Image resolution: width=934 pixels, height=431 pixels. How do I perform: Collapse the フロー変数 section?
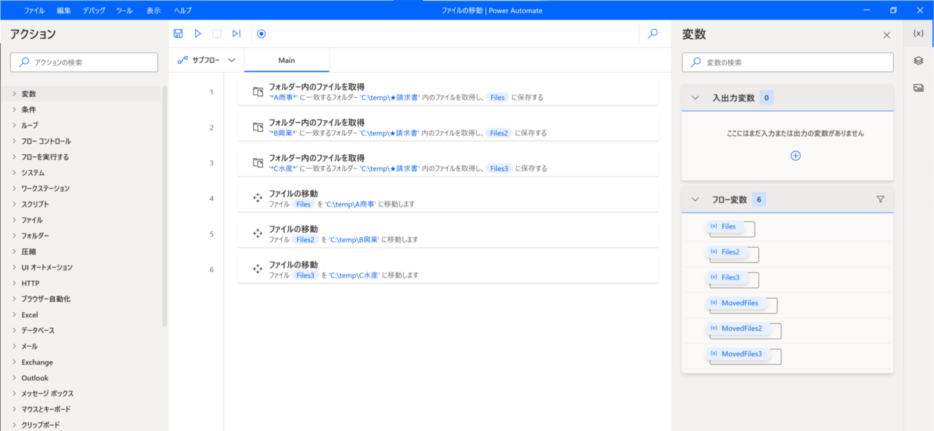(x=694, y=199)
